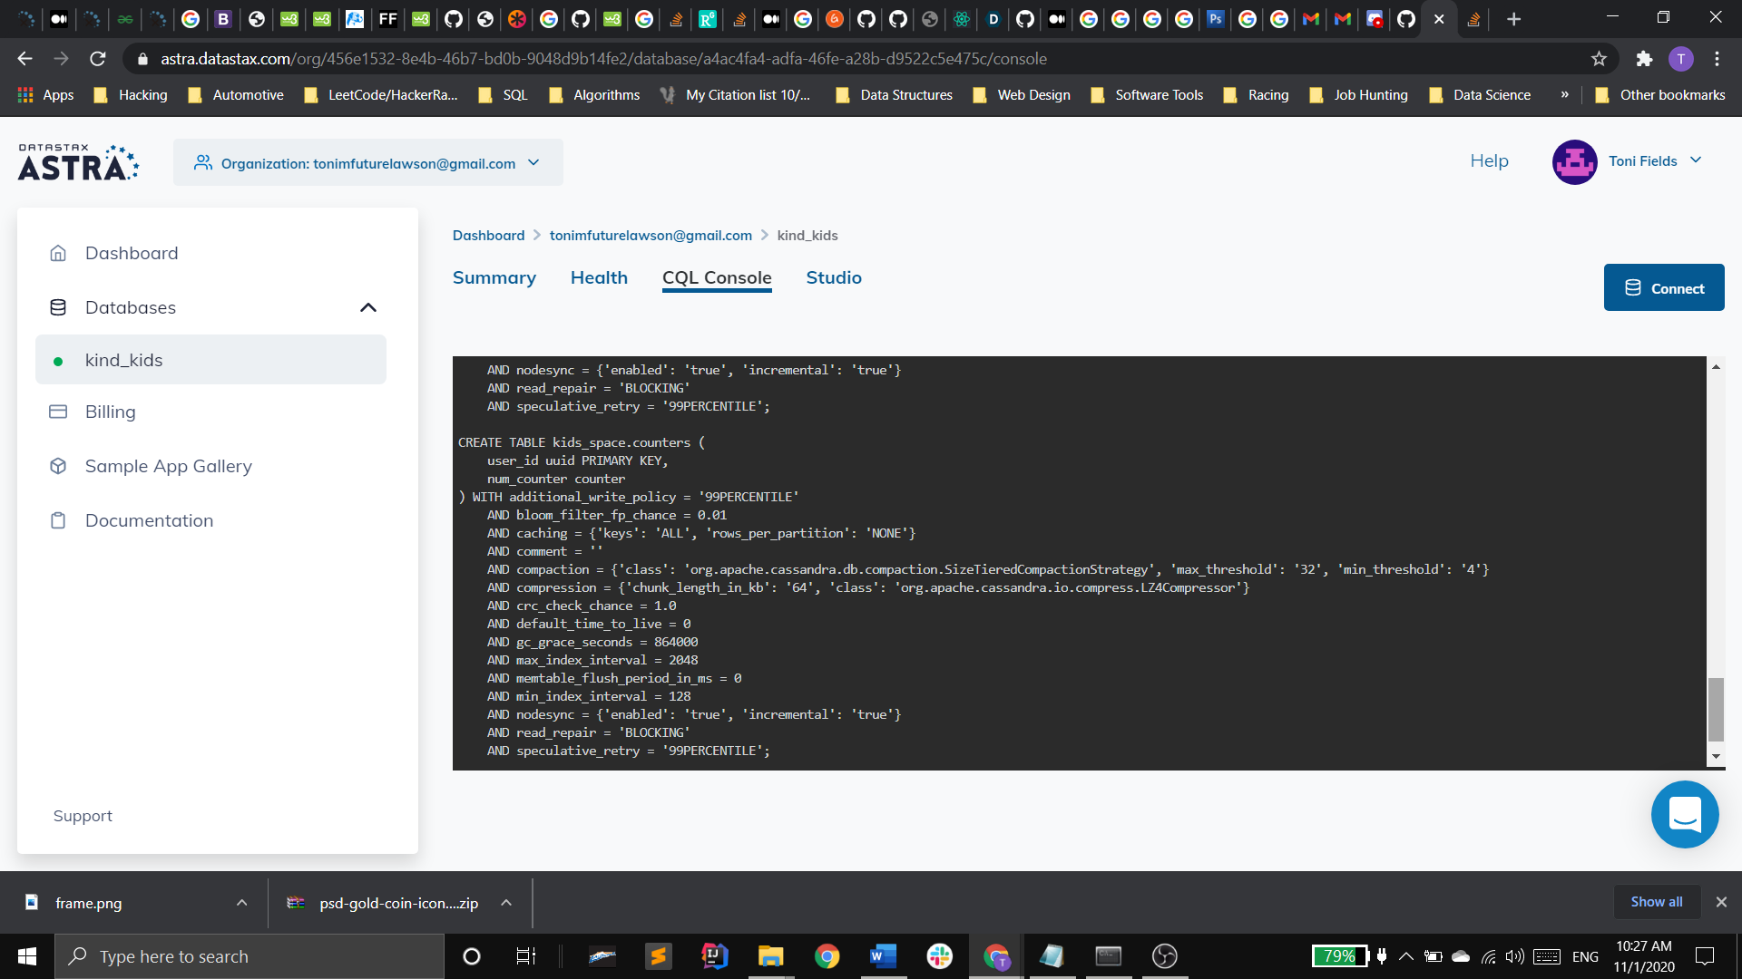Open frame.png download options chevron

(241, 903)
